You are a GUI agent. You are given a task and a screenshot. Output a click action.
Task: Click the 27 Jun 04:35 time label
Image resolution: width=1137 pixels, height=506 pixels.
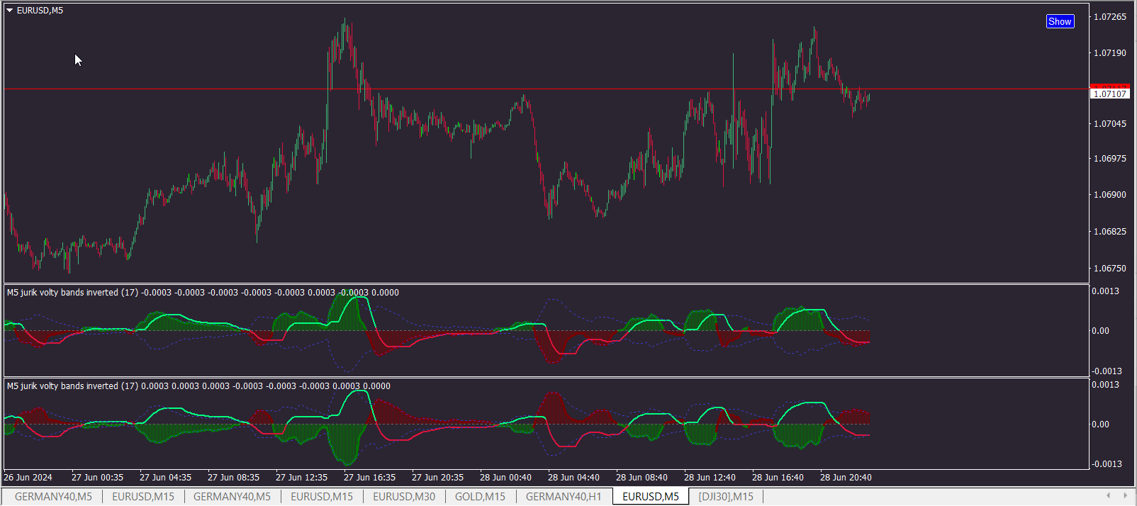tap(165, 477)
